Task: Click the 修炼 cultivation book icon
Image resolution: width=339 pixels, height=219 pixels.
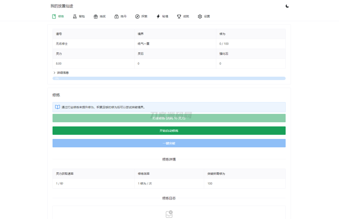Action: click(x=54, y=17)
